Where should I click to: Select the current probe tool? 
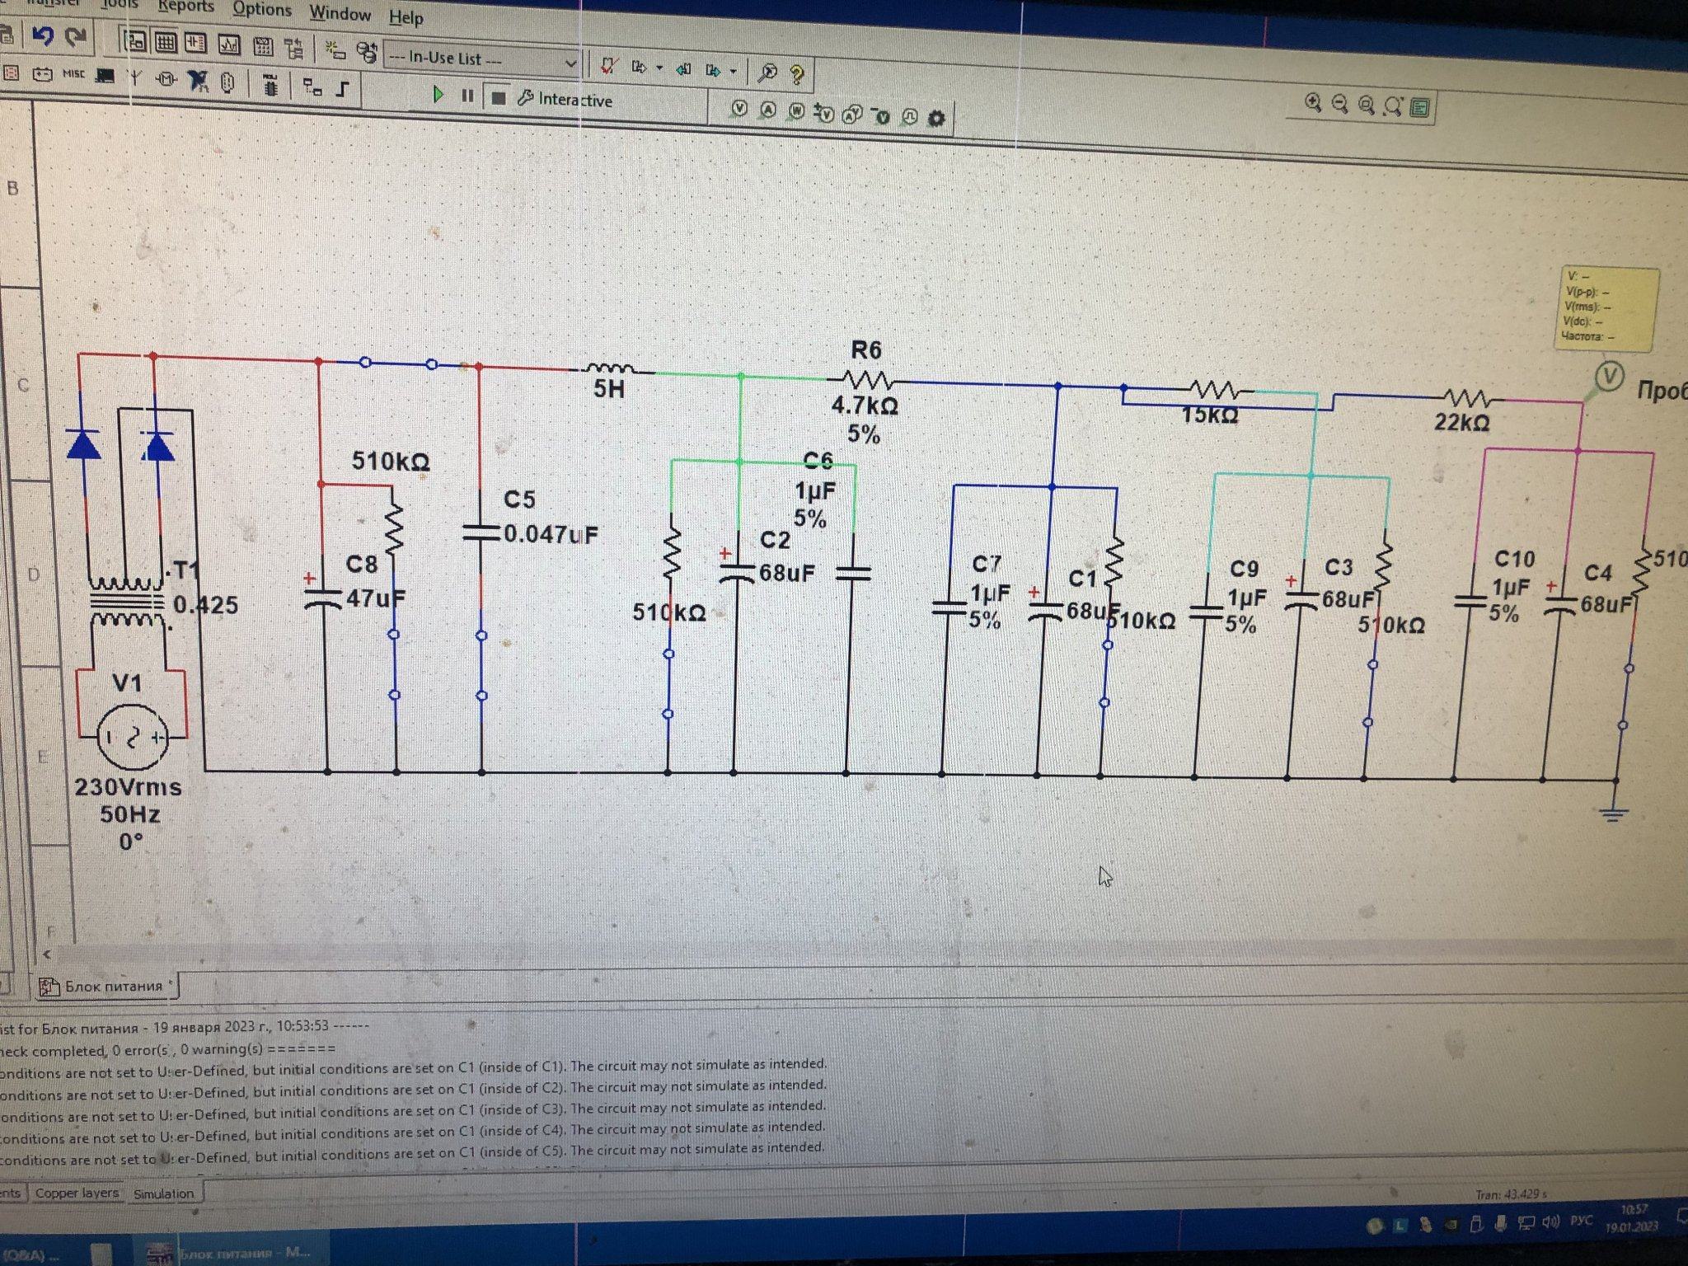[x=768, y=110]
